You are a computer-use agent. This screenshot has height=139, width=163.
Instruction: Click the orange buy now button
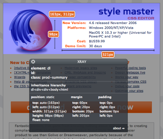118,107
